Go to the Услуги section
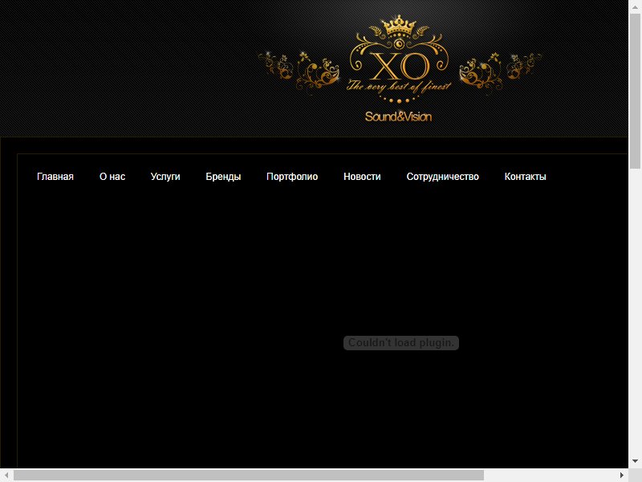The image size is (642, 482). [165, 177]
